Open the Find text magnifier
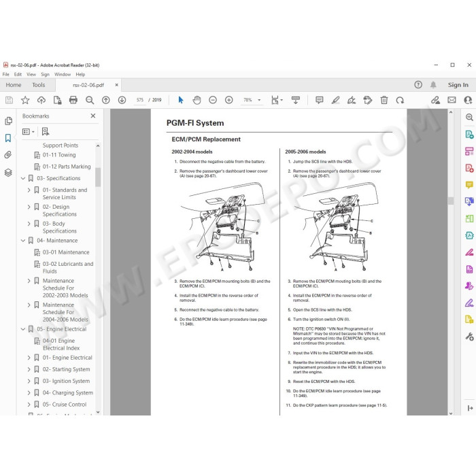 click(90, 100)
